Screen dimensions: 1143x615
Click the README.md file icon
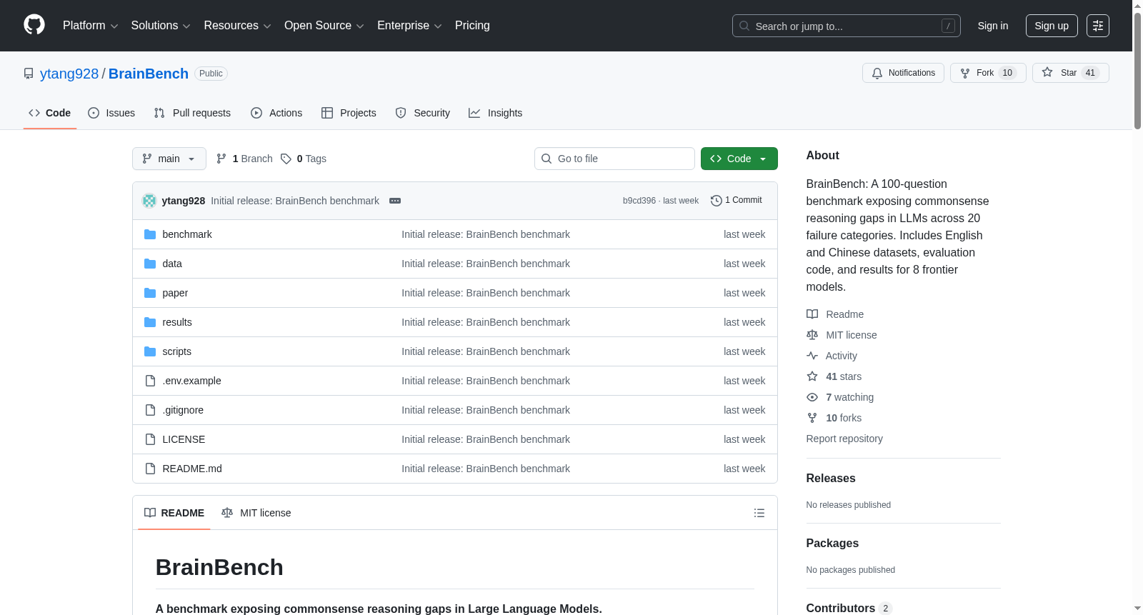pyautogui.click(x=150, y=469)
